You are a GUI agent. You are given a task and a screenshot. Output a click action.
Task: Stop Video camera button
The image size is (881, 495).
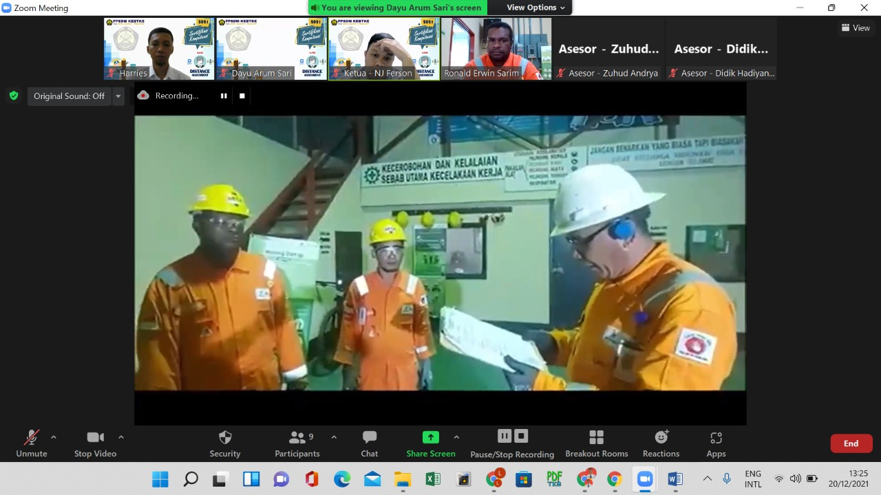(x=95, y=444)
